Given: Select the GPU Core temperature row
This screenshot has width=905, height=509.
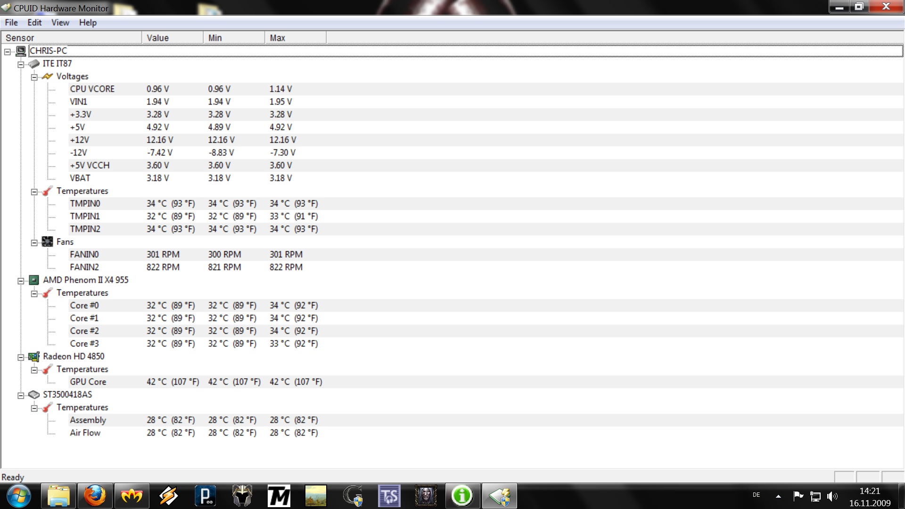Looking at the screenshot, I should point(486,381).
